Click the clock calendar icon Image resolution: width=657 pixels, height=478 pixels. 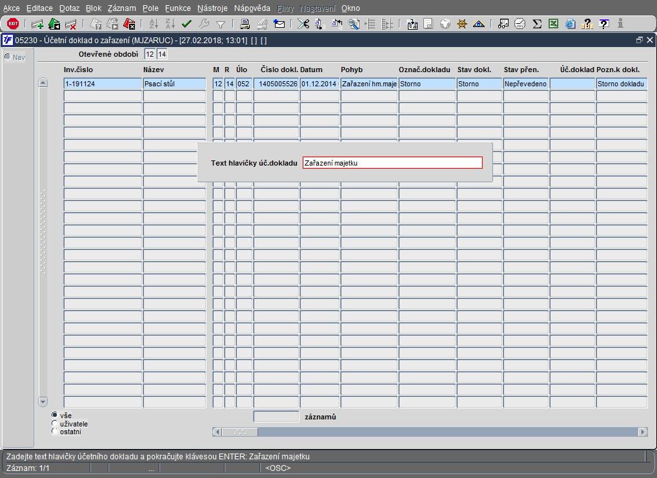[x=520, y=24]
